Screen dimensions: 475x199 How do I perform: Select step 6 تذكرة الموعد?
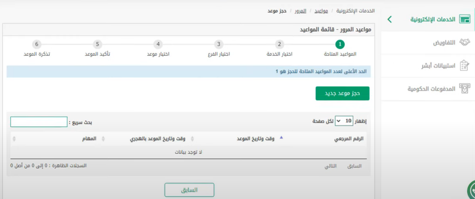37,49
